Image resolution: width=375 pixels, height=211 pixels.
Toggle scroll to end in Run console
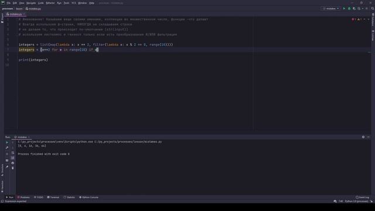pos(13,158)
